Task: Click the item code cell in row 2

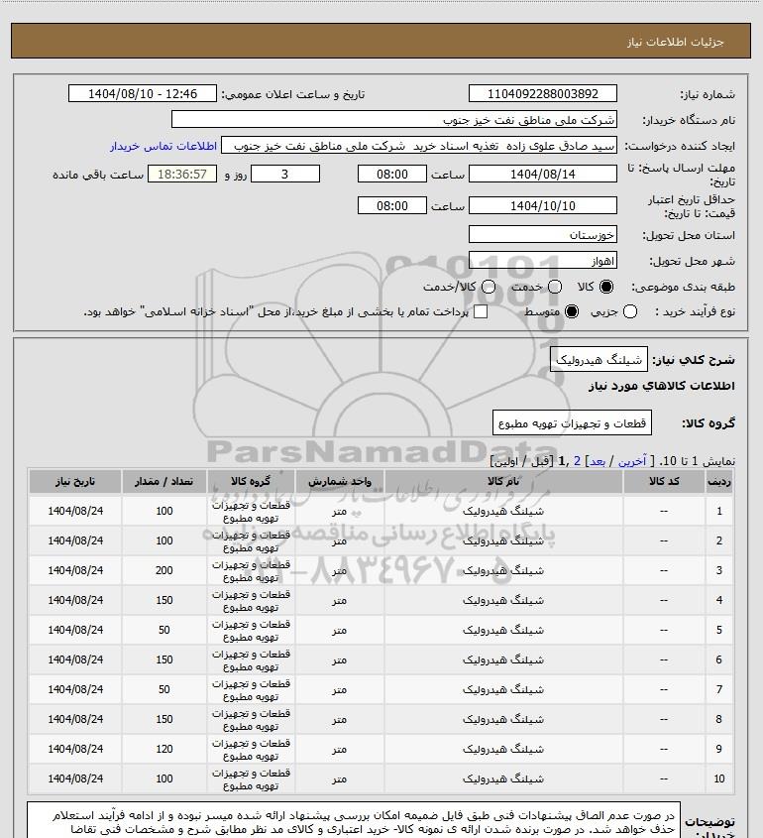Action: coord(664,540)
